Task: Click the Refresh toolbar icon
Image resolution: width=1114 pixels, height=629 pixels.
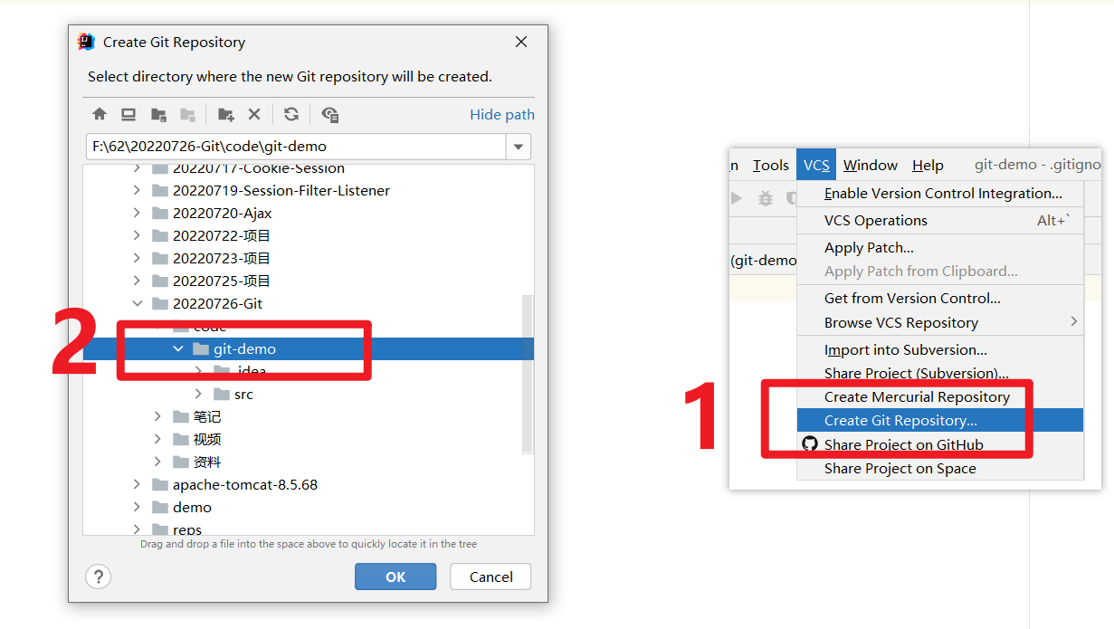Action: pos(291,114)
